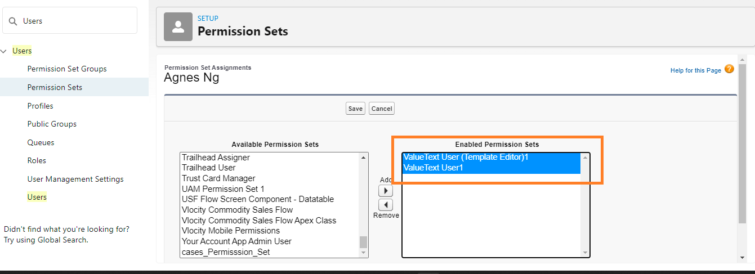Open the Help for this Page link

(695, 70)
